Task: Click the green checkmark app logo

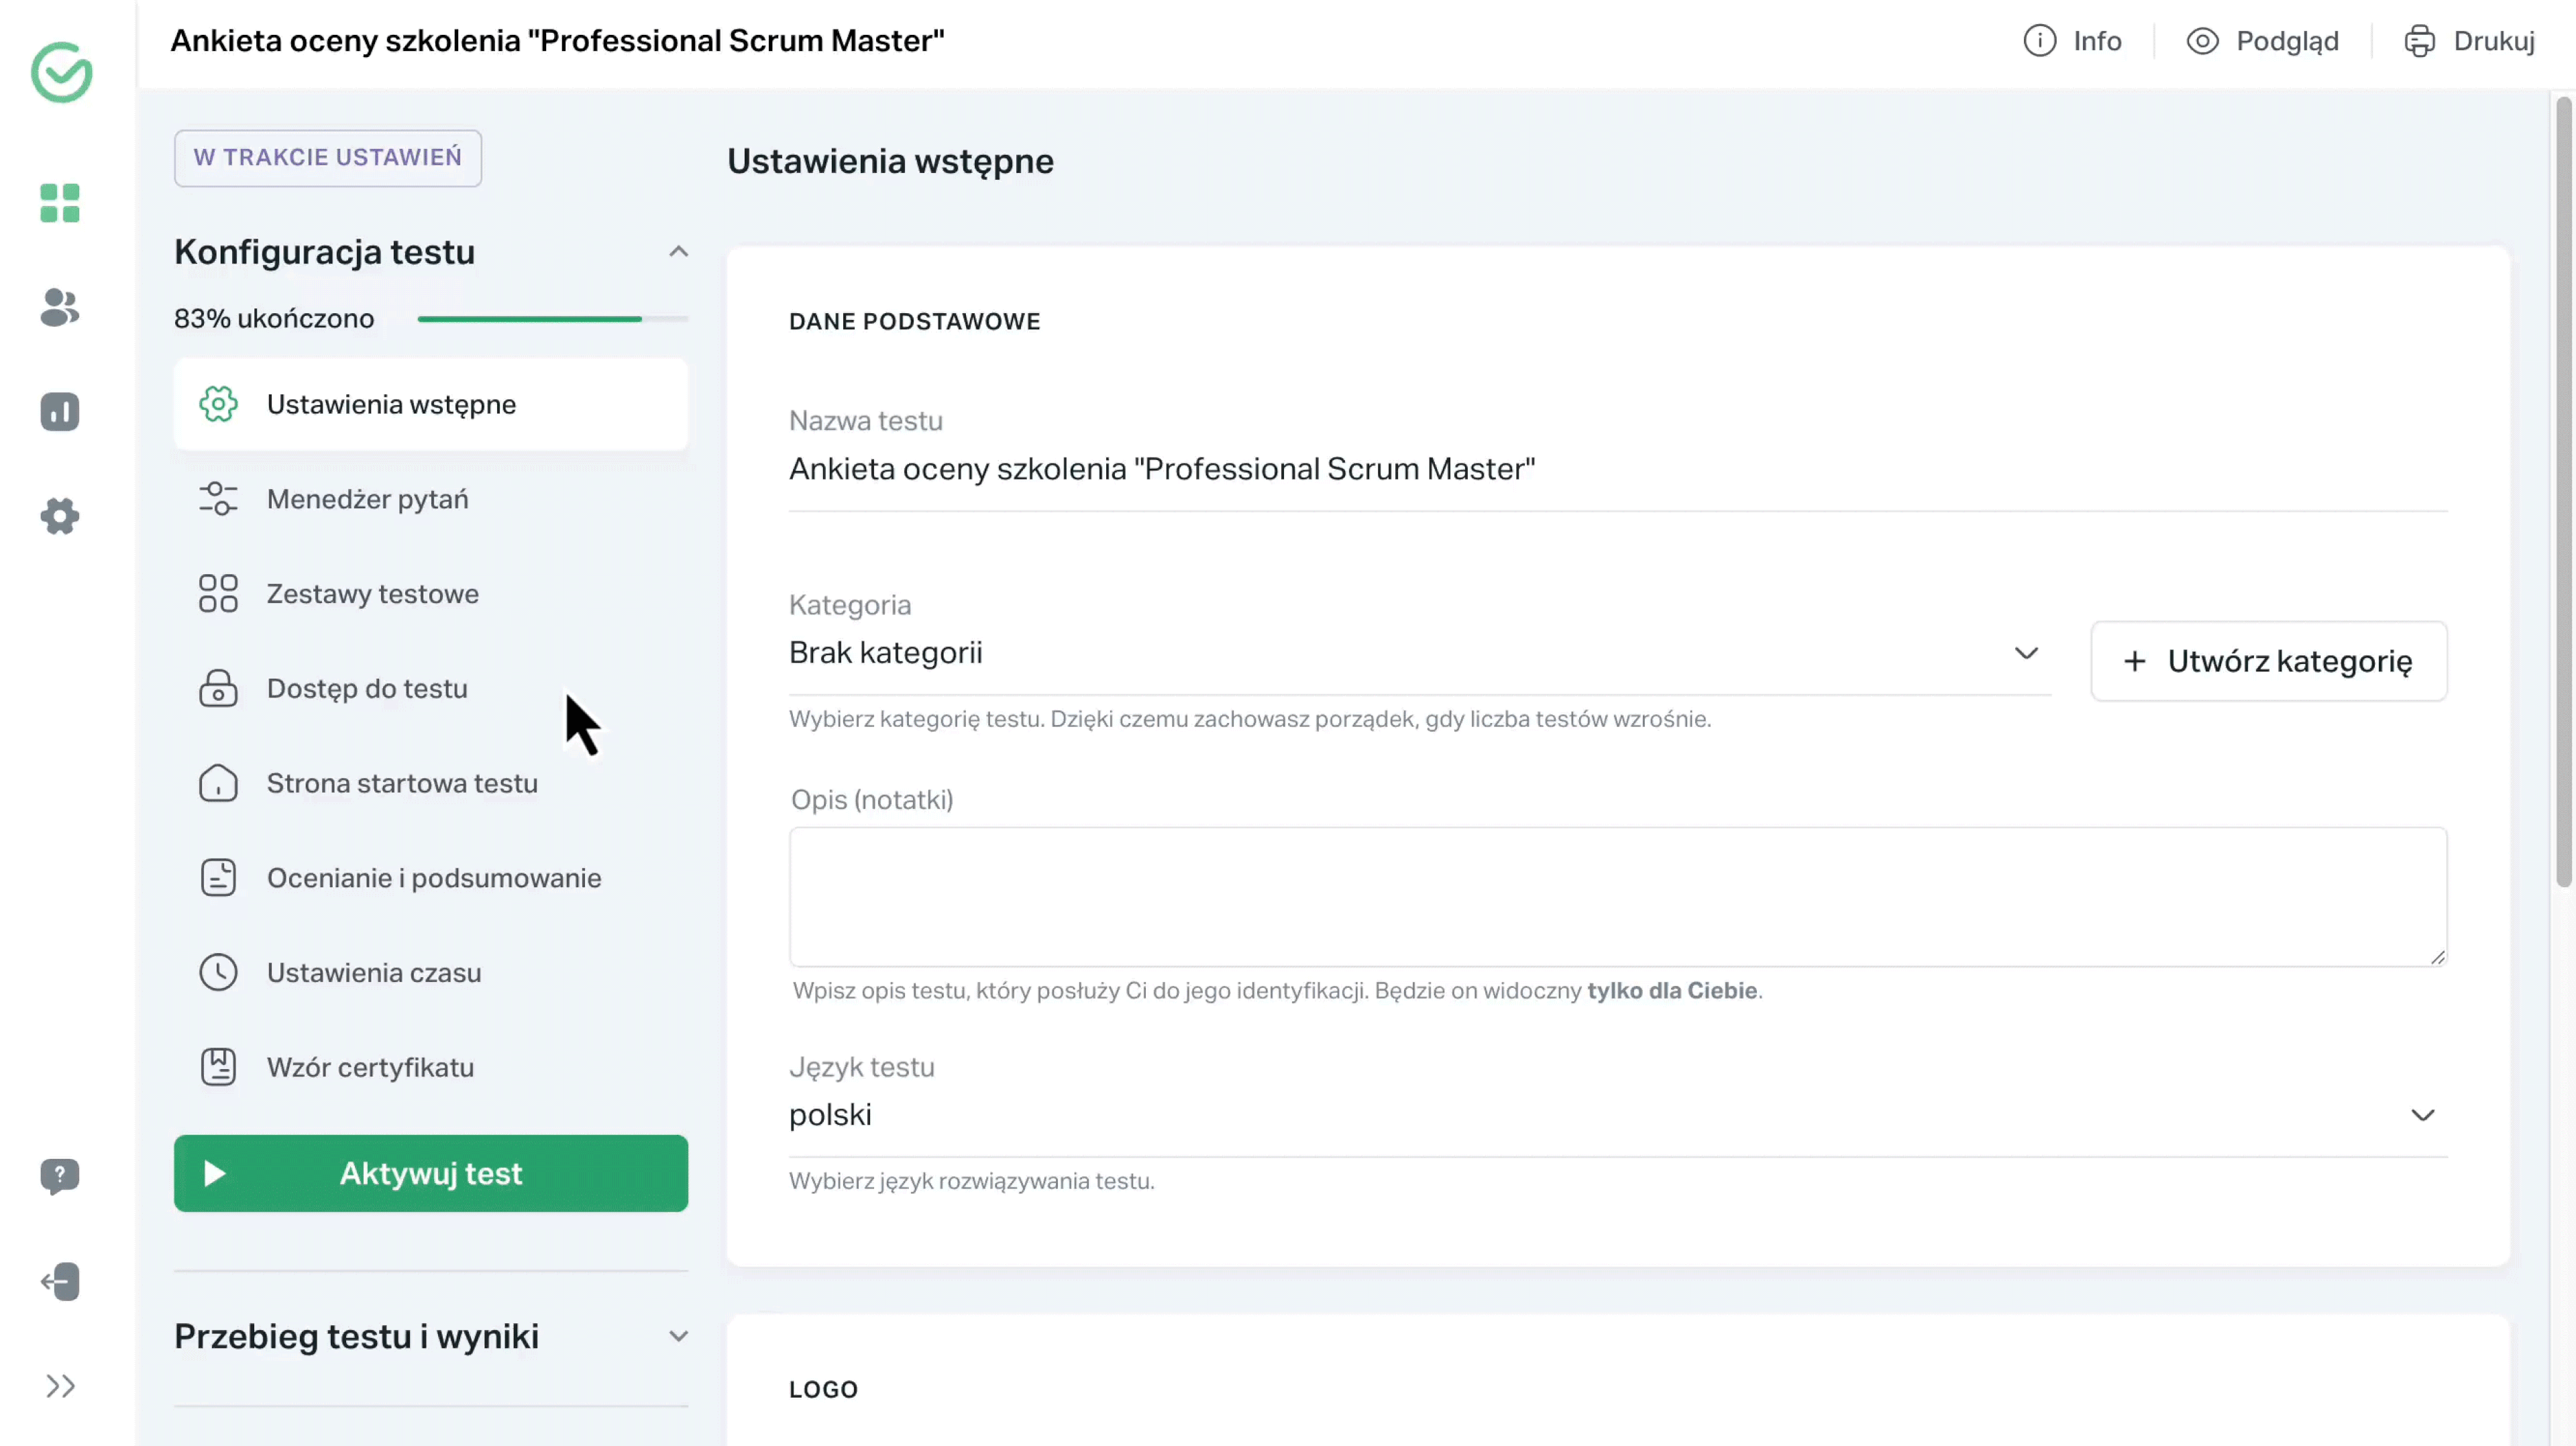Action: coord(62,72)
